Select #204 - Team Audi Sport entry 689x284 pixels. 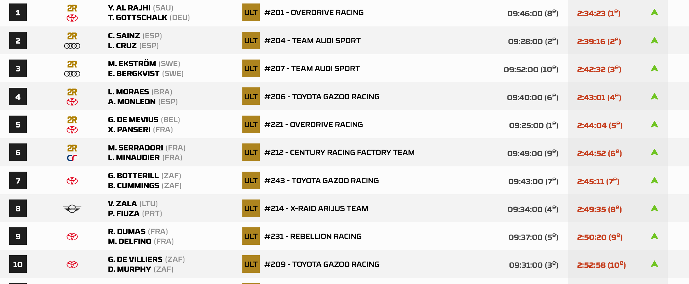(x=312, y=41)
